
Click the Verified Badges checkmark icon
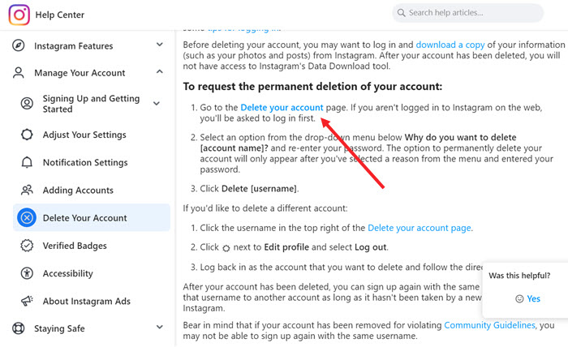pyautogui.click(x=28, y=246)
